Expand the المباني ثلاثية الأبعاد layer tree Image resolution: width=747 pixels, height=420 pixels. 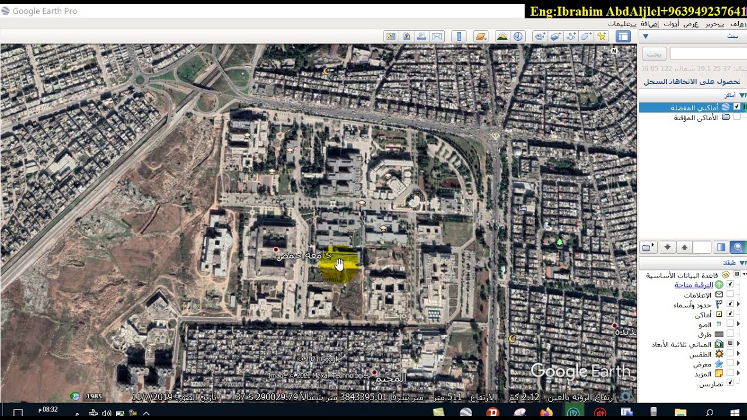(x=738, y=344)
